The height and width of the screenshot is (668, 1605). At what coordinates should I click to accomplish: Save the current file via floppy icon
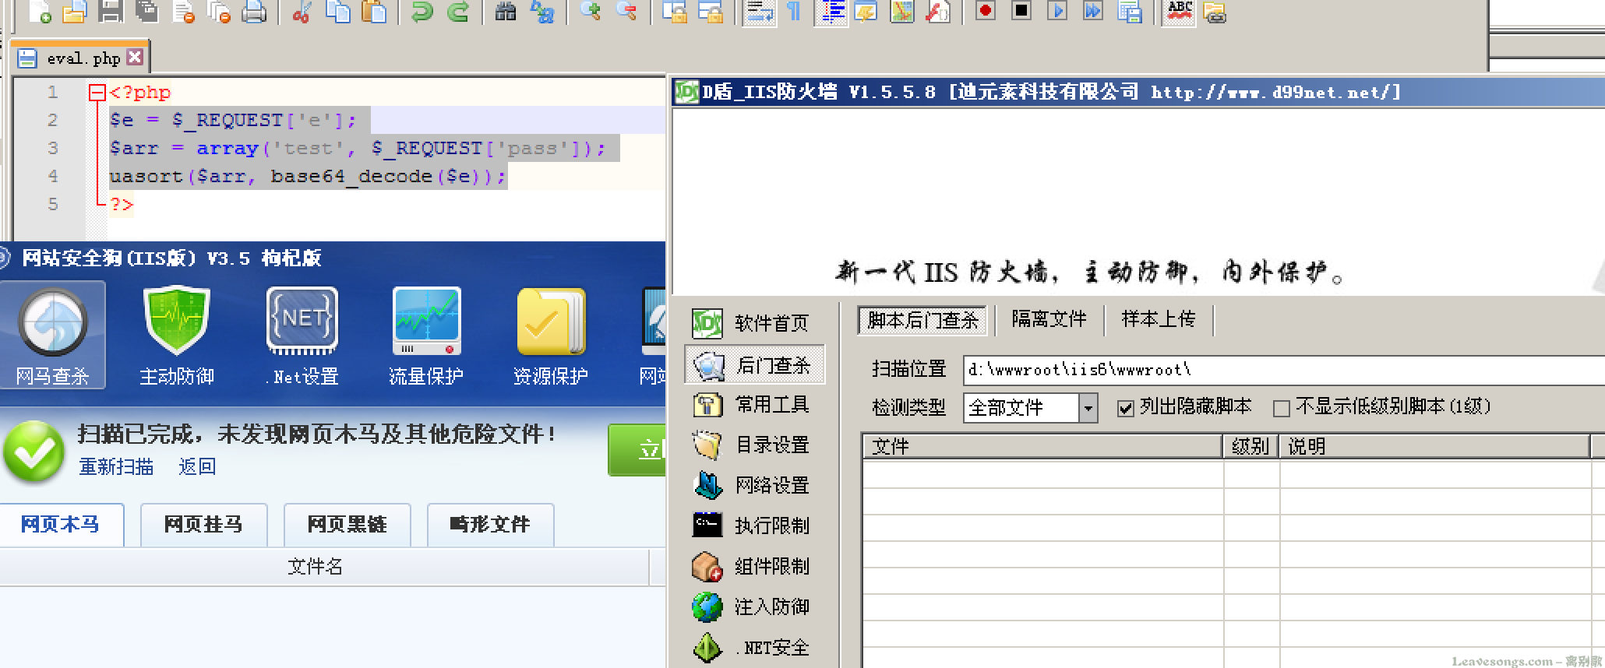click(x=111, y=11)
